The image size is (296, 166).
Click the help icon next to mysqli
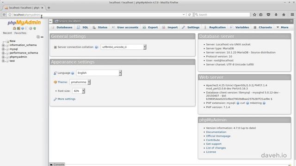point(238,103)
